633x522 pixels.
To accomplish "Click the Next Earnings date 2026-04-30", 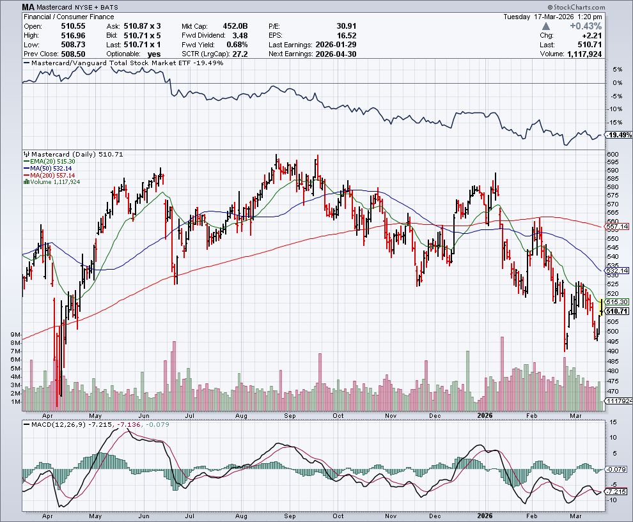I will click(x=339, y=54).
